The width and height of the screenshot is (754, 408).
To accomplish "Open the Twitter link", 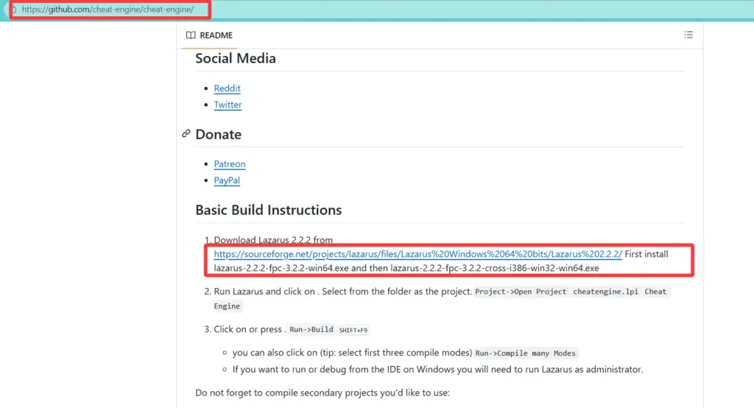I will pyautogui.click(x=228, y=105).
